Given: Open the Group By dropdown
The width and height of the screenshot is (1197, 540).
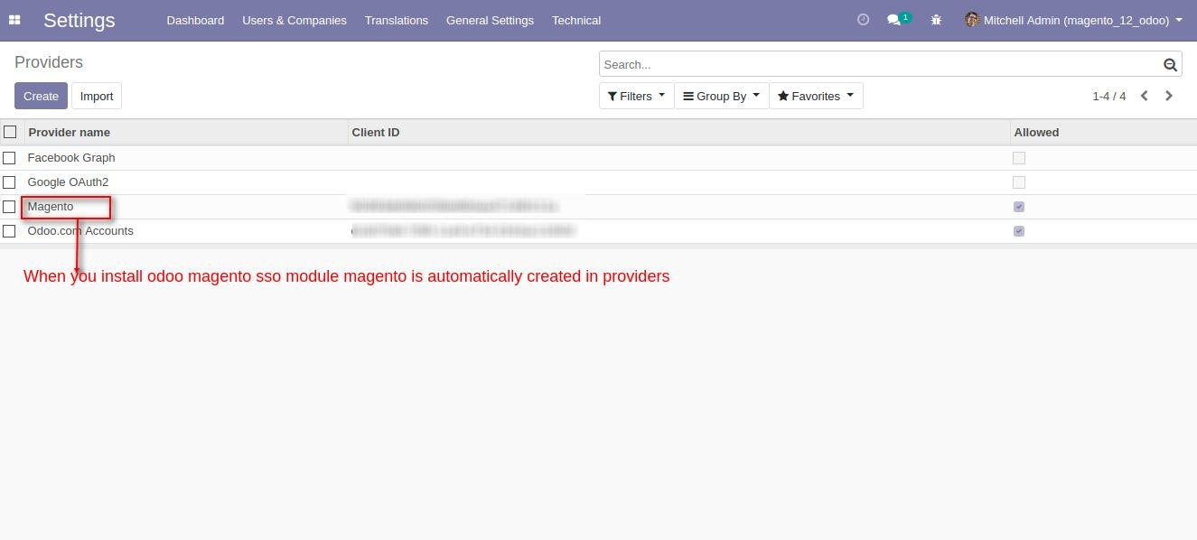Looking at the screenshot, I should 721,96.
